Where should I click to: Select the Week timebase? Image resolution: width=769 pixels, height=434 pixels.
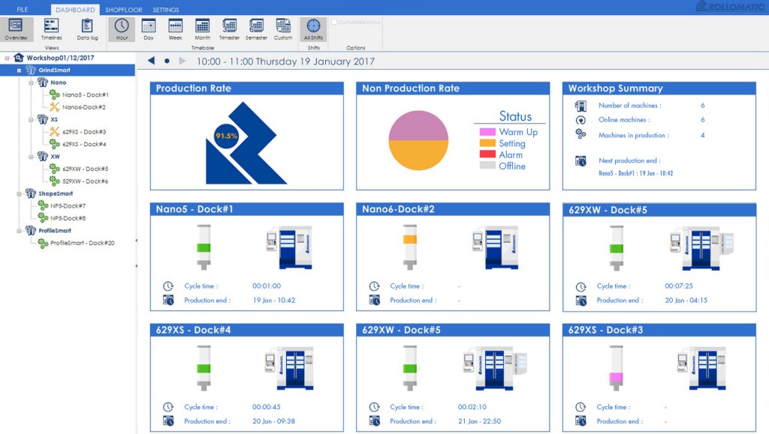175,29
